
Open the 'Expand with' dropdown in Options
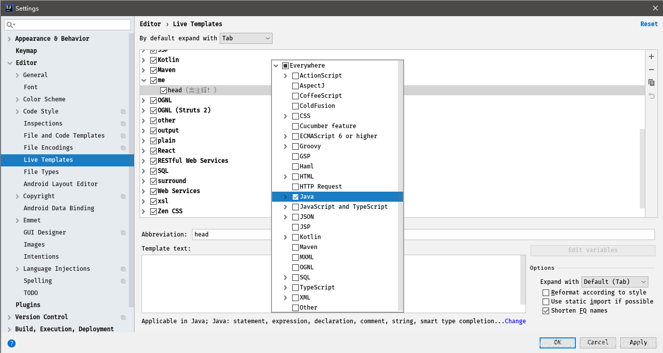(x=615, y=281)
